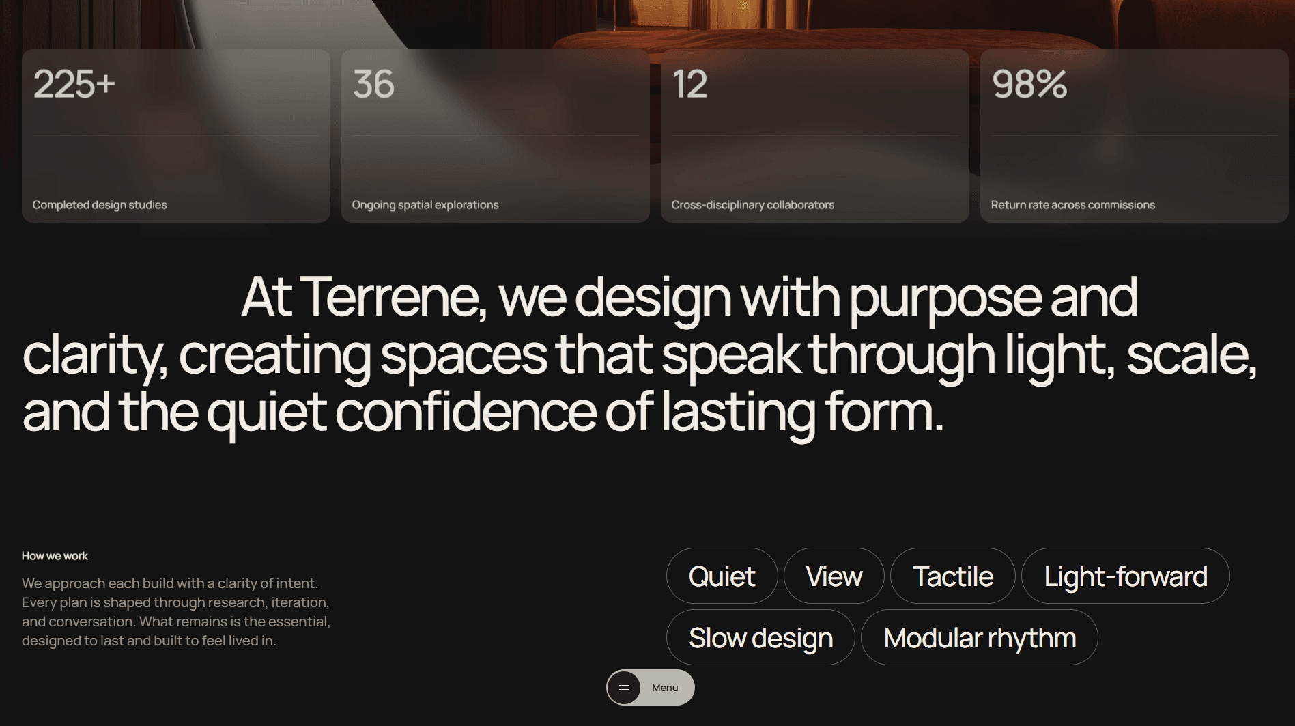Click the Ongoing spatial explorations label
Image resolution: width=1295 pixels, height=726 pixels.
[425, 204]
